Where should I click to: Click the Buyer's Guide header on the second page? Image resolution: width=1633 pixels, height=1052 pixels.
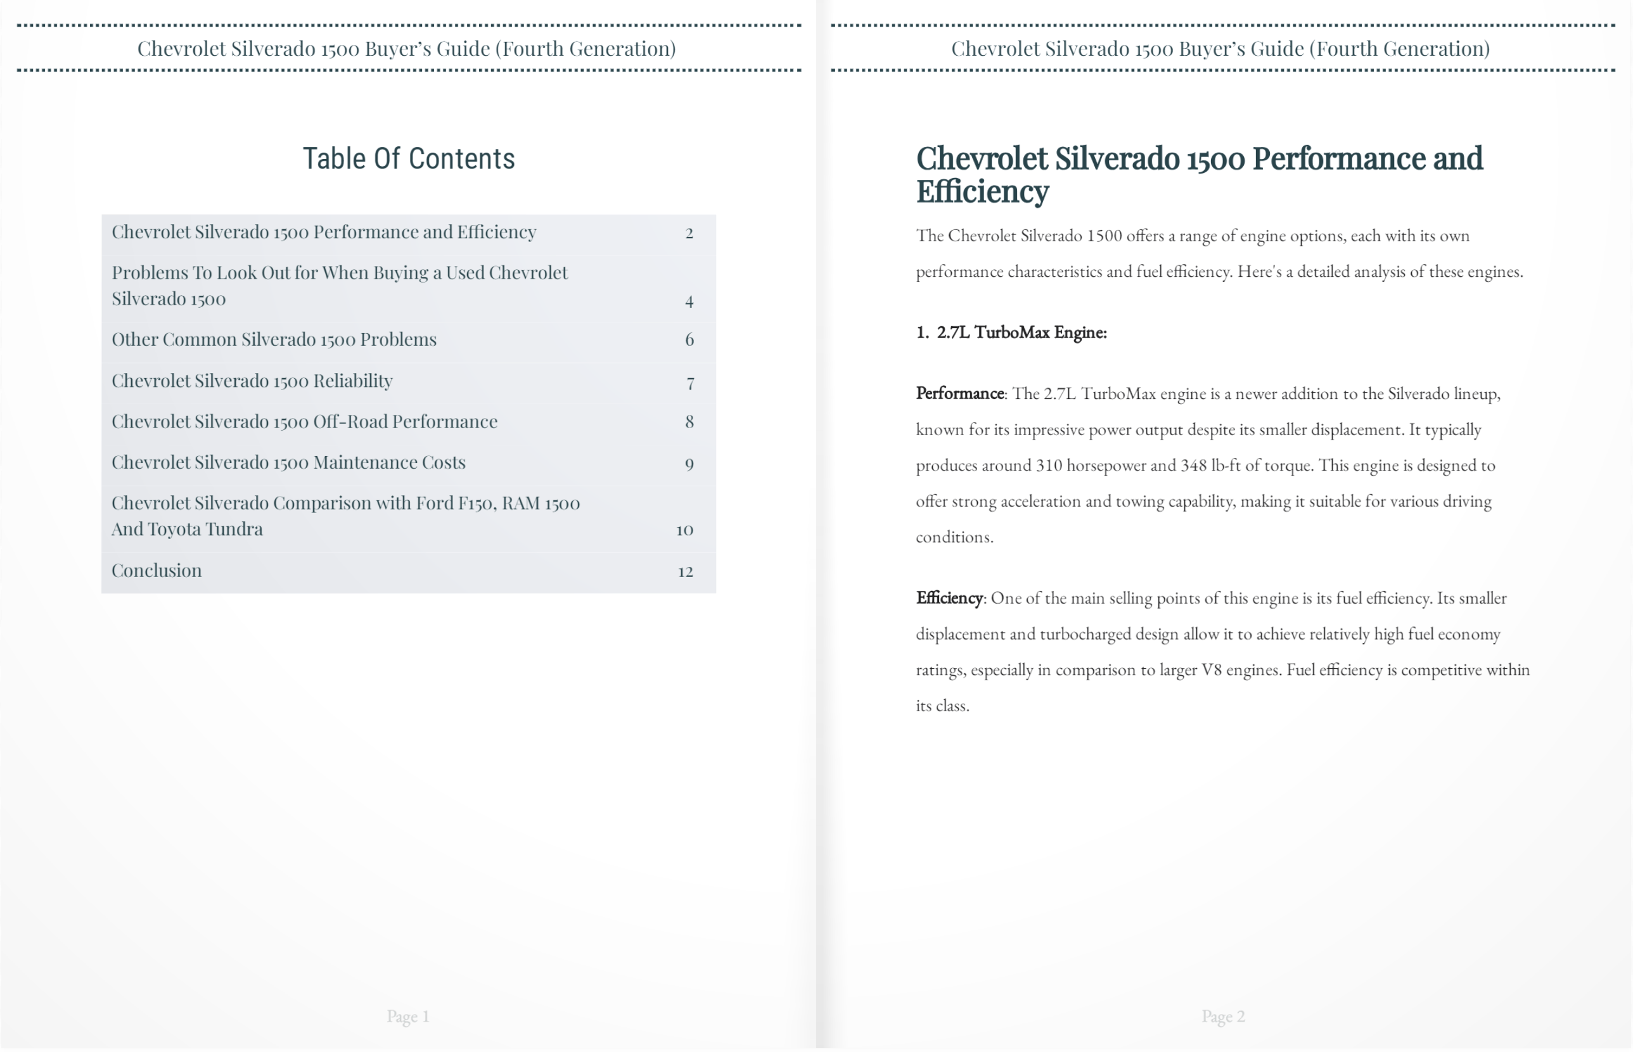[x=1220, y=49]
